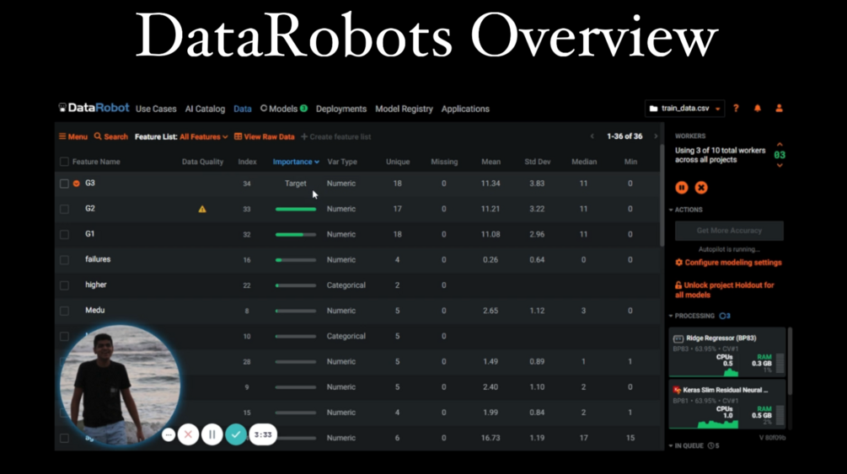Open the help question mark icon
This screenshot has height=474, width=847.
click(736, 109)
